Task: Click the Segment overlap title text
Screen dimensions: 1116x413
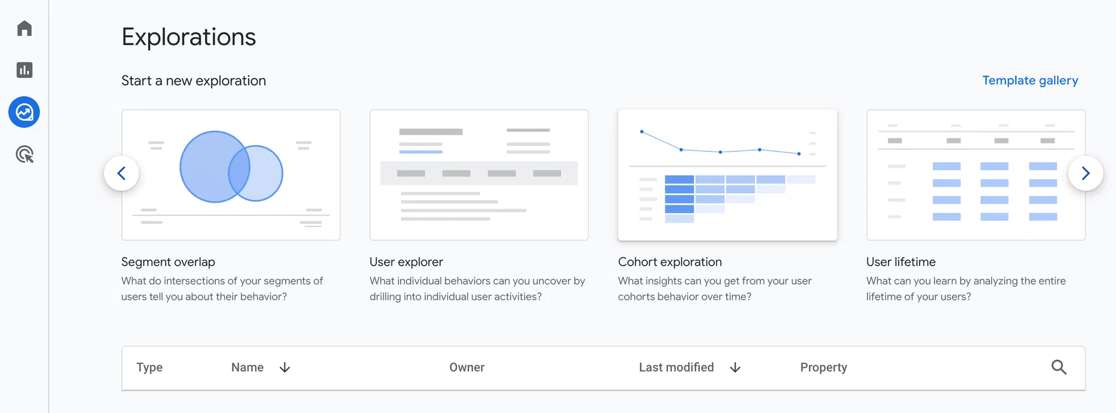Action: (168, 262)
